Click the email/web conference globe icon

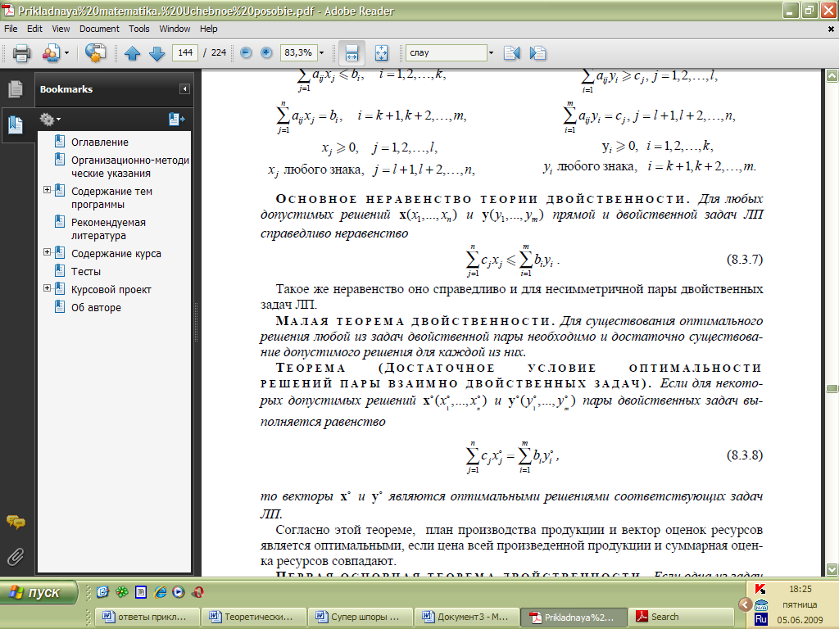point(95,53)
